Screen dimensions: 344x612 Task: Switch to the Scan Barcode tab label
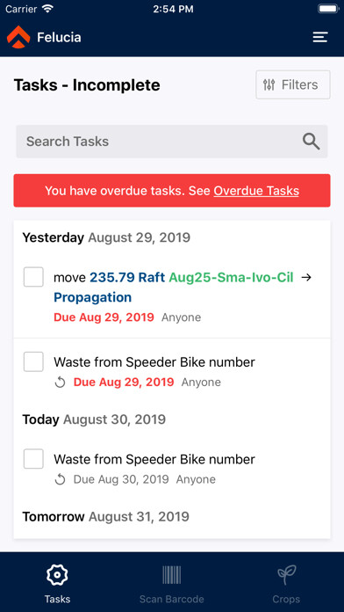[172, 599]
